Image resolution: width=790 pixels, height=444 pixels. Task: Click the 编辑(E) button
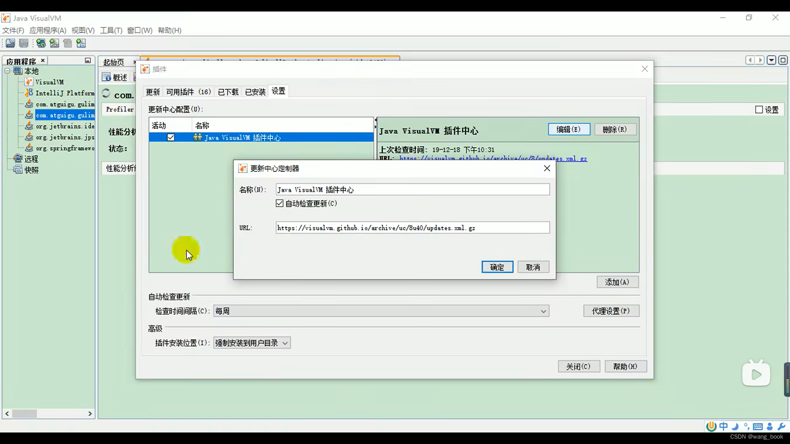tap(569, 129)
